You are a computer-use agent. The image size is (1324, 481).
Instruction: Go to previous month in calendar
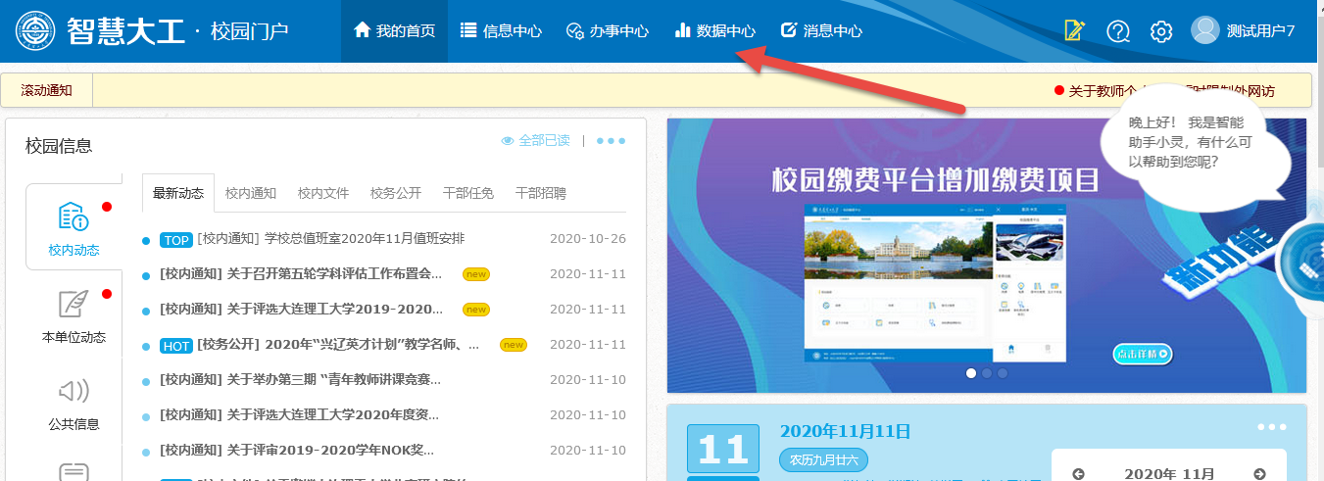[1079, 474]
